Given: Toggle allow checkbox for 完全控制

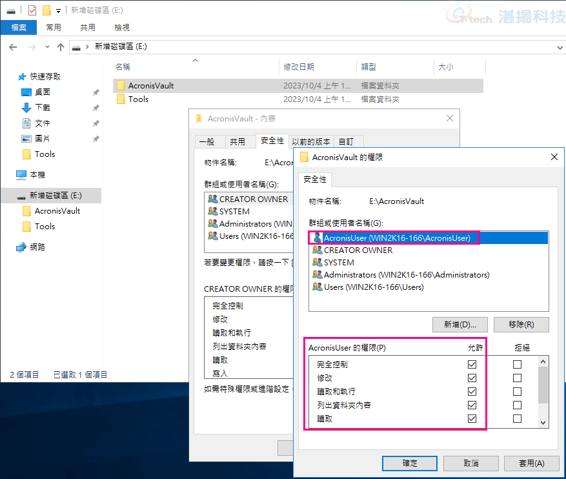Looking at the screenshot, I should pos(472,365).
